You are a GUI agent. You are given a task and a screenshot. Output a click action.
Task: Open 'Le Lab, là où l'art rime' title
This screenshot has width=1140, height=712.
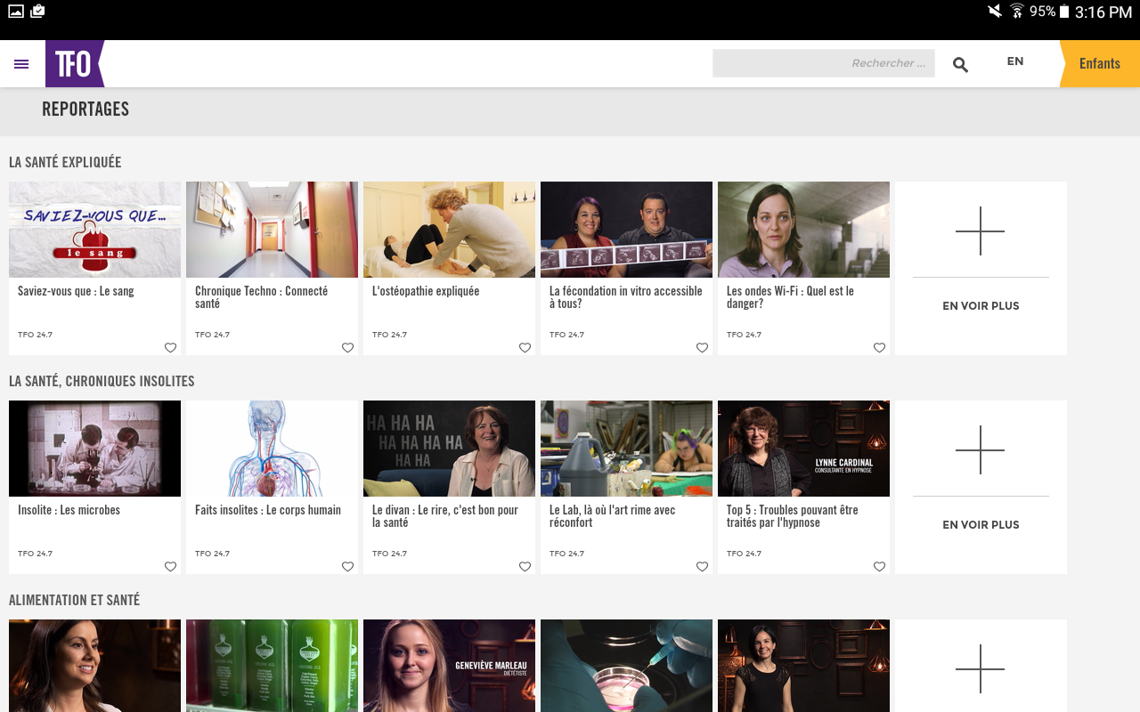[x=612, y=516]
